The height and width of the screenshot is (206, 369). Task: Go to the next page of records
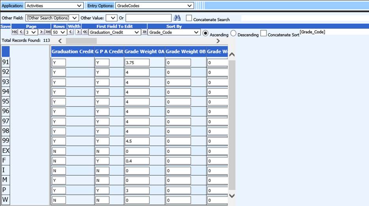41,32
